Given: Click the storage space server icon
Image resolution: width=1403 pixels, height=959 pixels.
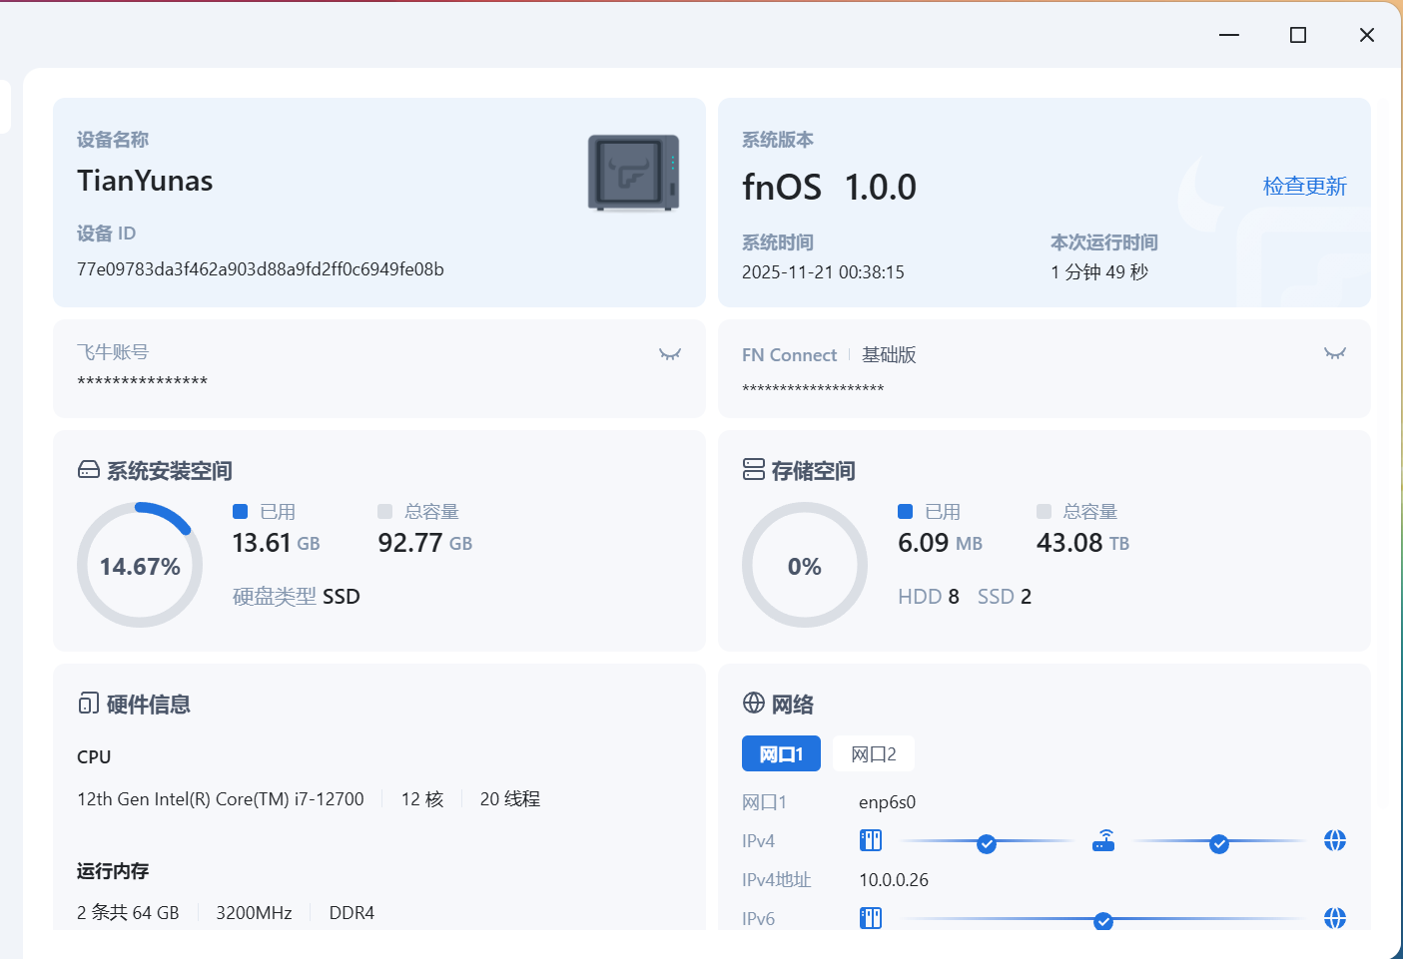Looking at the screenshot, I should click(x=754, y=470).
